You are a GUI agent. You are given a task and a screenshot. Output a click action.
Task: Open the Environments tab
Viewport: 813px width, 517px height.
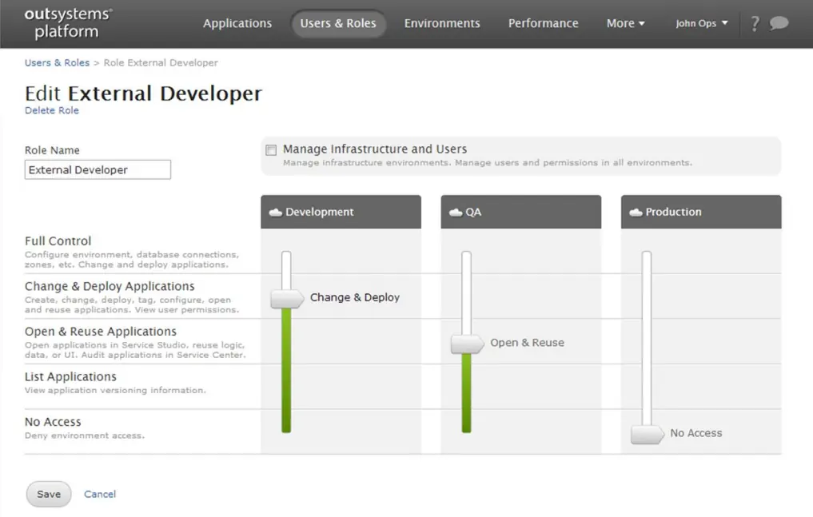(442, 23)
